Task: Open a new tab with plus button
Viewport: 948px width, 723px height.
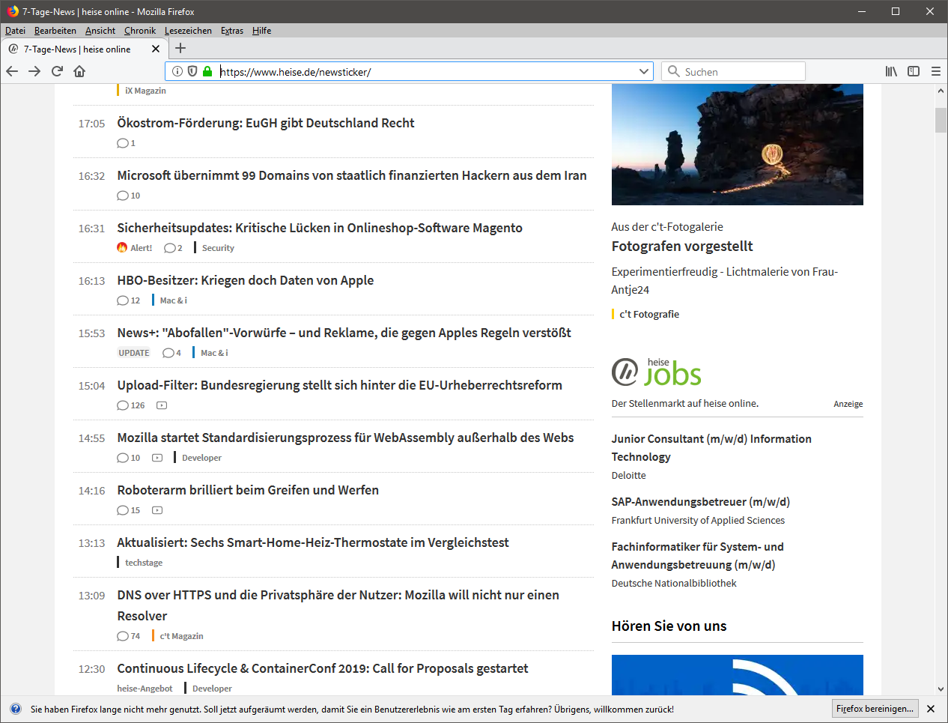Action: click(x=180, y=49)
